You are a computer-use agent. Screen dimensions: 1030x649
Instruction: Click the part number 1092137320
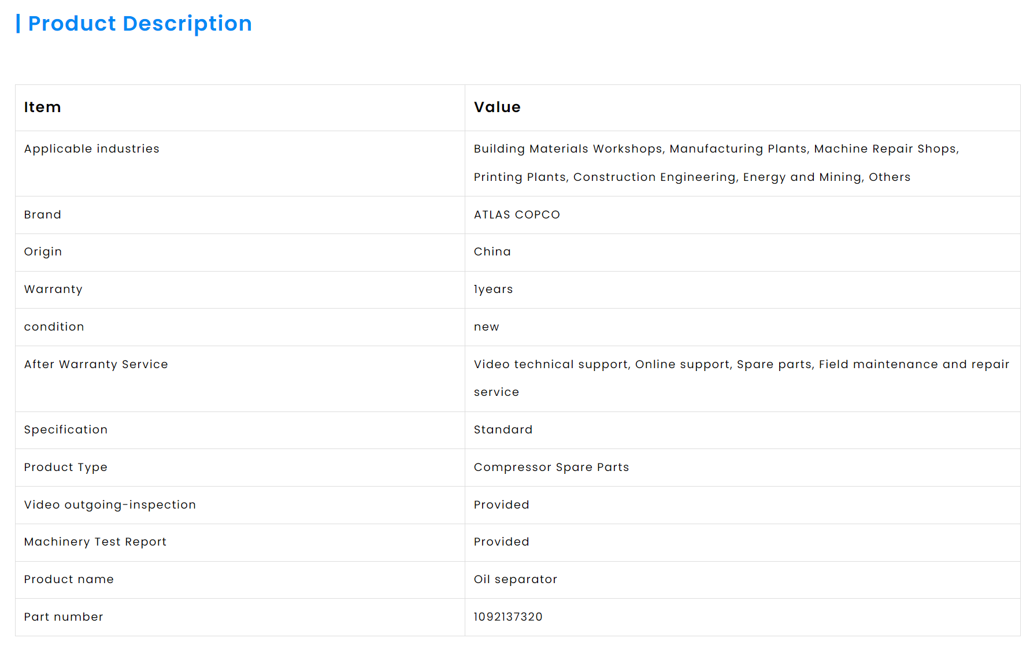coord(508,617)
